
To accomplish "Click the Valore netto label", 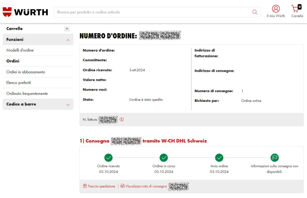I will coord(94,80).
